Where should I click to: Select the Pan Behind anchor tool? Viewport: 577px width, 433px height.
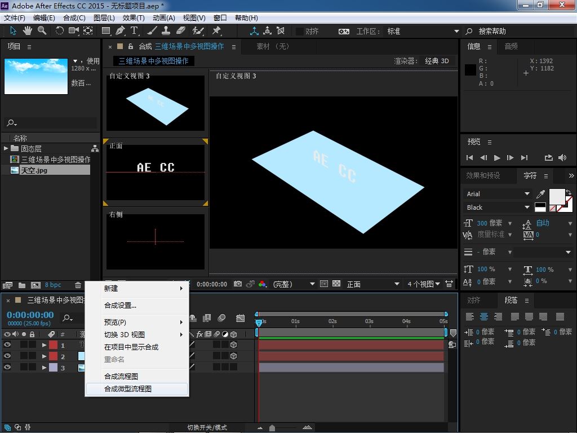coord(88,31)
